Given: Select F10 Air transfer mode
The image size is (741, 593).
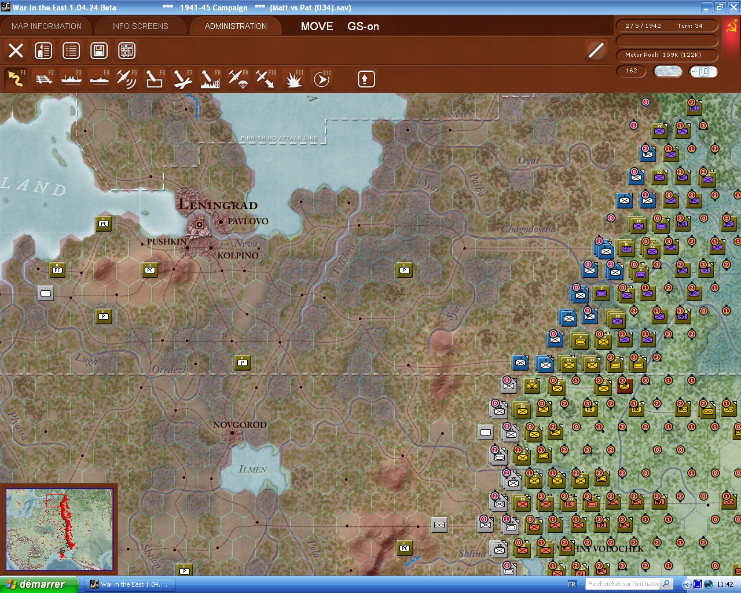Looking at the screenshot, I should [266, 79].
